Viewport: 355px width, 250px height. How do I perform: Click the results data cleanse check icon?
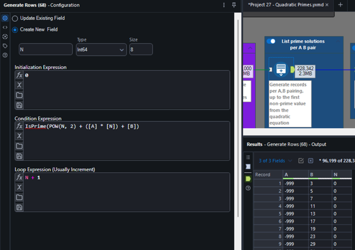tap(301, 161)
